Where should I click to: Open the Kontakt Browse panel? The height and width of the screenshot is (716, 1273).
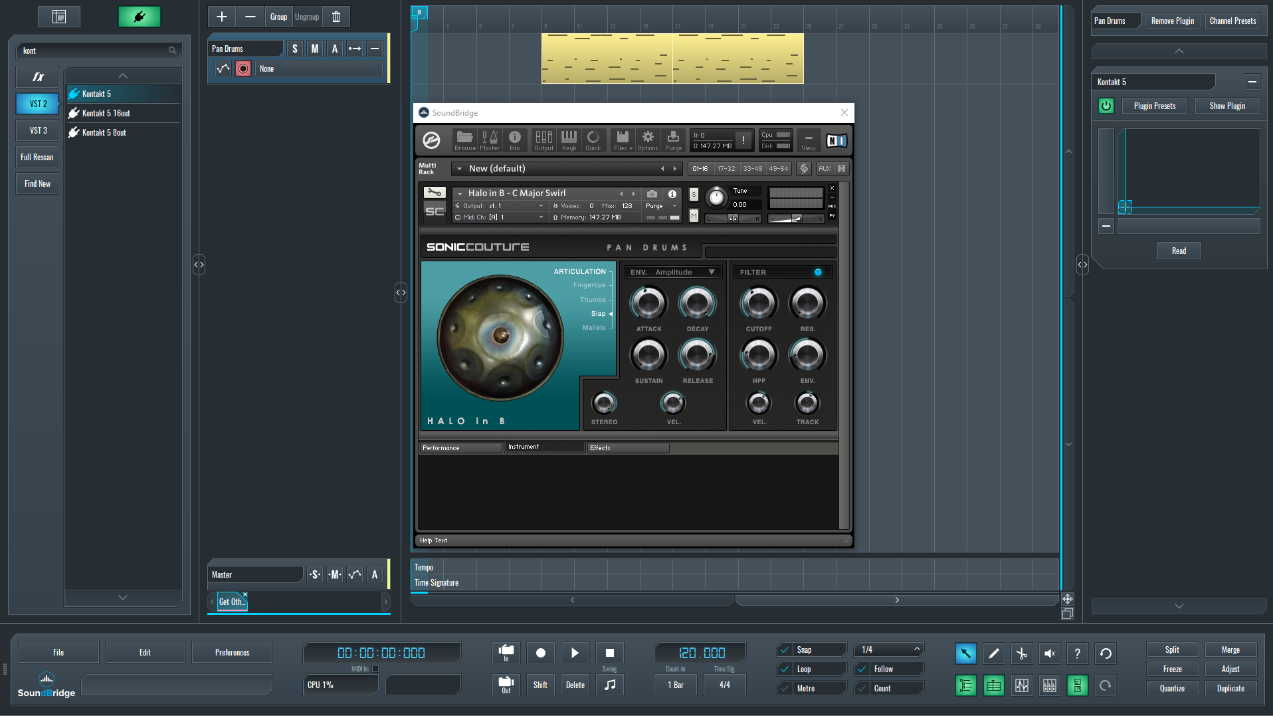tap(464, 140)
